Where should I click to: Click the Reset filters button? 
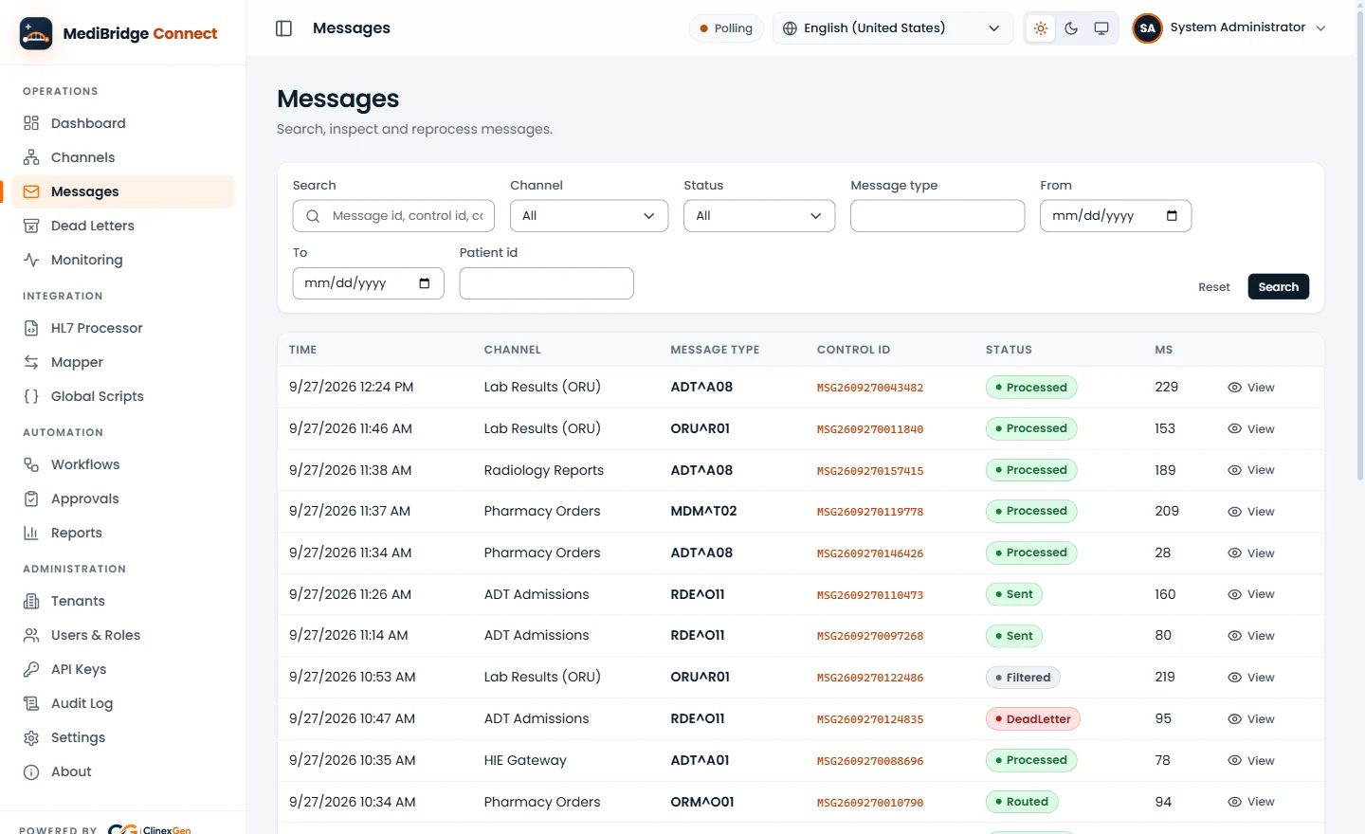point(1213,287)
